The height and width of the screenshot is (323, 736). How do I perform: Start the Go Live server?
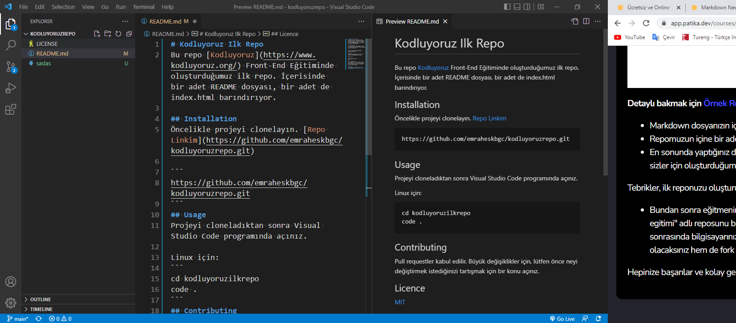coord(562,319)
